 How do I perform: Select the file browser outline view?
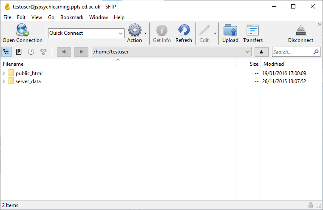tap(6, 52)
